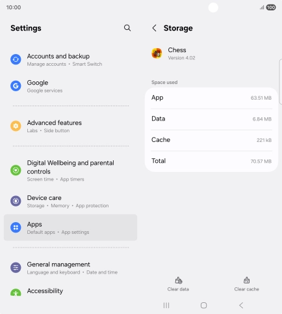Tap the system back navigation arrow

[241, 306]
